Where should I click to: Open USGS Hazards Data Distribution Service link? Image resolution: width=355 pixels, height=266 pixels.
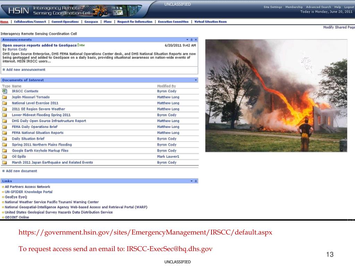click(x=59, y=212)
